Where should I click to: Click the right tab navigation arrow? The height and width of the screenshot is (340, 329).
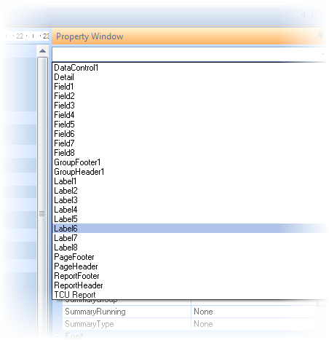313,15
